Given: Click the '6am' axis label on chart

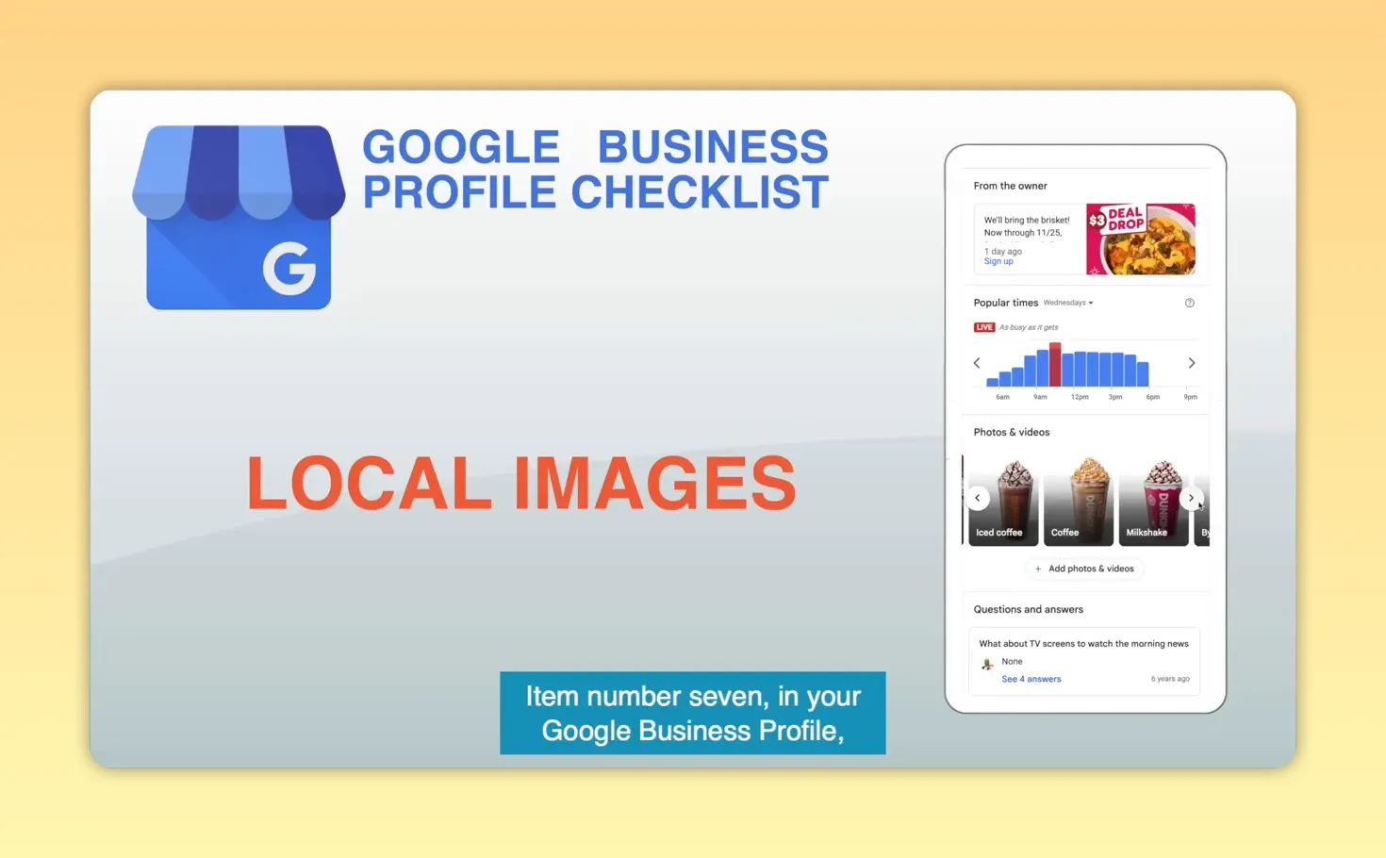Looking at the screenshot, I should (1002, 397).
